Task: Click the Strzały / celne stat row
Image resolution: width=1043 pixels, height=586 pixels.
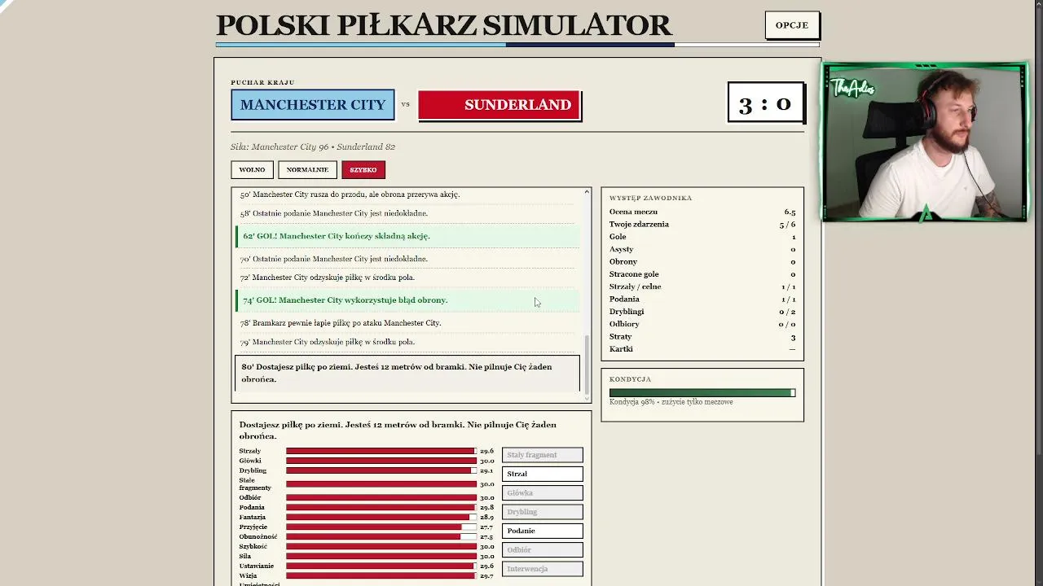Action: (x=702, y=286)
